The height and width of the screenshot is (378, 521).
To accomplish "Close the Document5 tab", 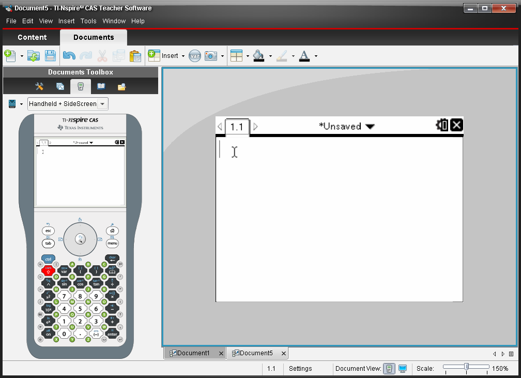I will tap(283, 353).
